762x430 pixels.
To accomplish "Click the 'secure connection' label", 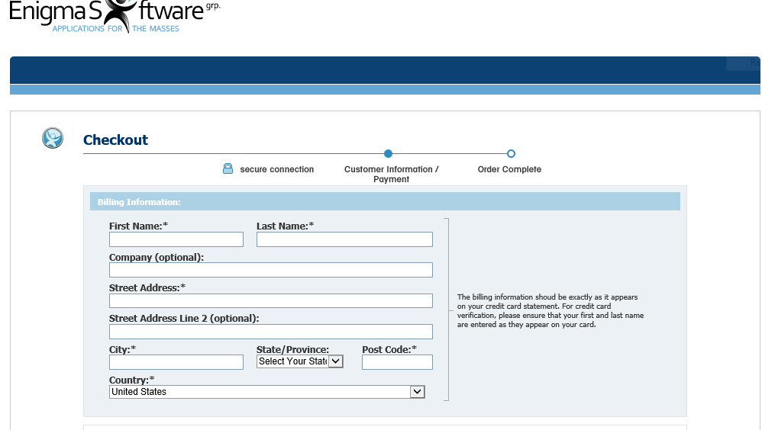I will [277, 169].
